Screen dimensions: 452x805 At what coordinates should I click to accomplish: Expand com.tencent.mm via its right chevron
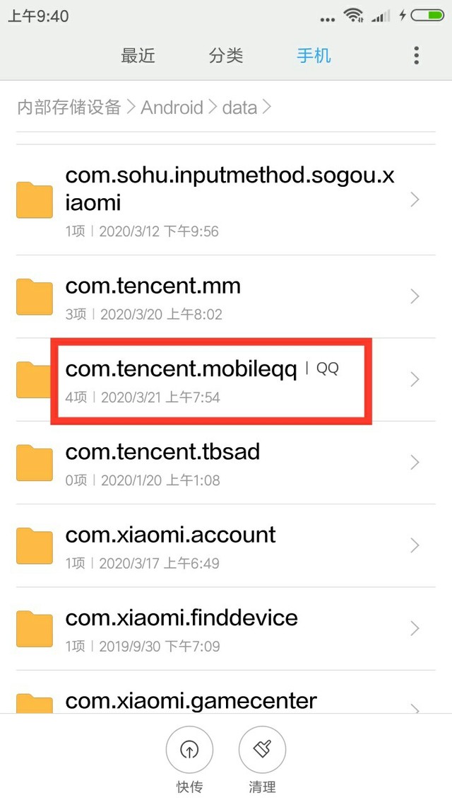[415, 296]
